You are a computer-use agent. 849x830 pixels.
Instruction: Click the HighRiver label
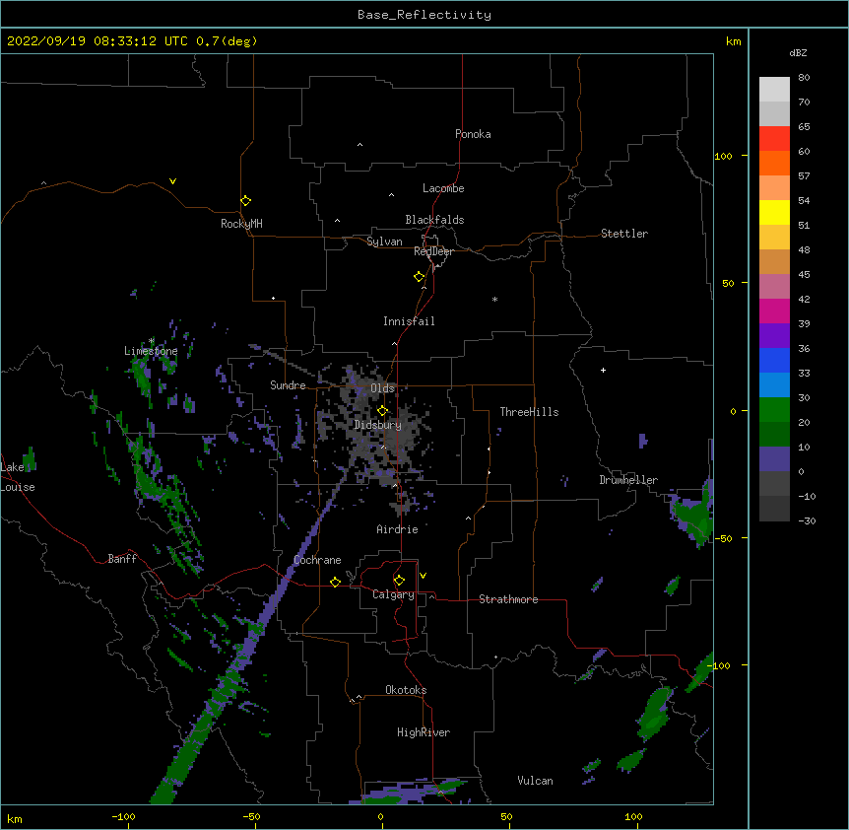tap(424, 732)
